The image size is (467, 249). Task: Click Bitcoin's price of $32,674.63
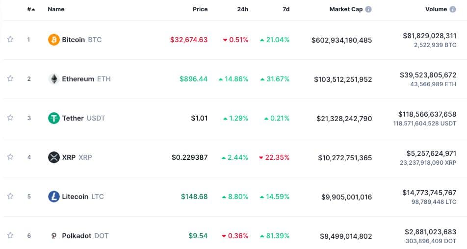click(189, 40)
